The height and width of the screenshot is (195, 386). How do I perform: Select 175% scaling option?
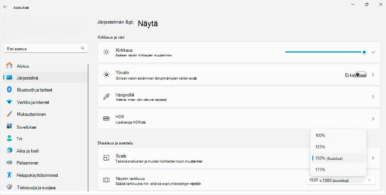tap(338, 170)
